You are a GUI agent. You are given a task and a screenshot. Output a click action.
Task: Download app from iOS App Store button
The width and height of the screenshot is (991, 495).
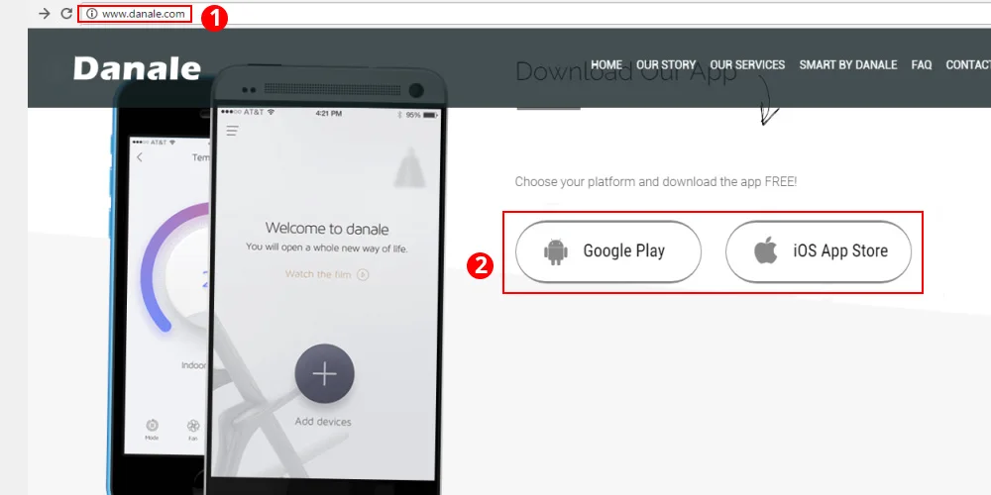click(819, 251)
